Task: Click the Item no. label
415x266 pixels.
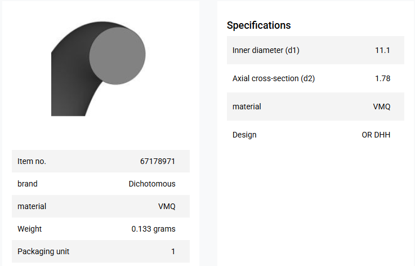Action: (32, 161)
